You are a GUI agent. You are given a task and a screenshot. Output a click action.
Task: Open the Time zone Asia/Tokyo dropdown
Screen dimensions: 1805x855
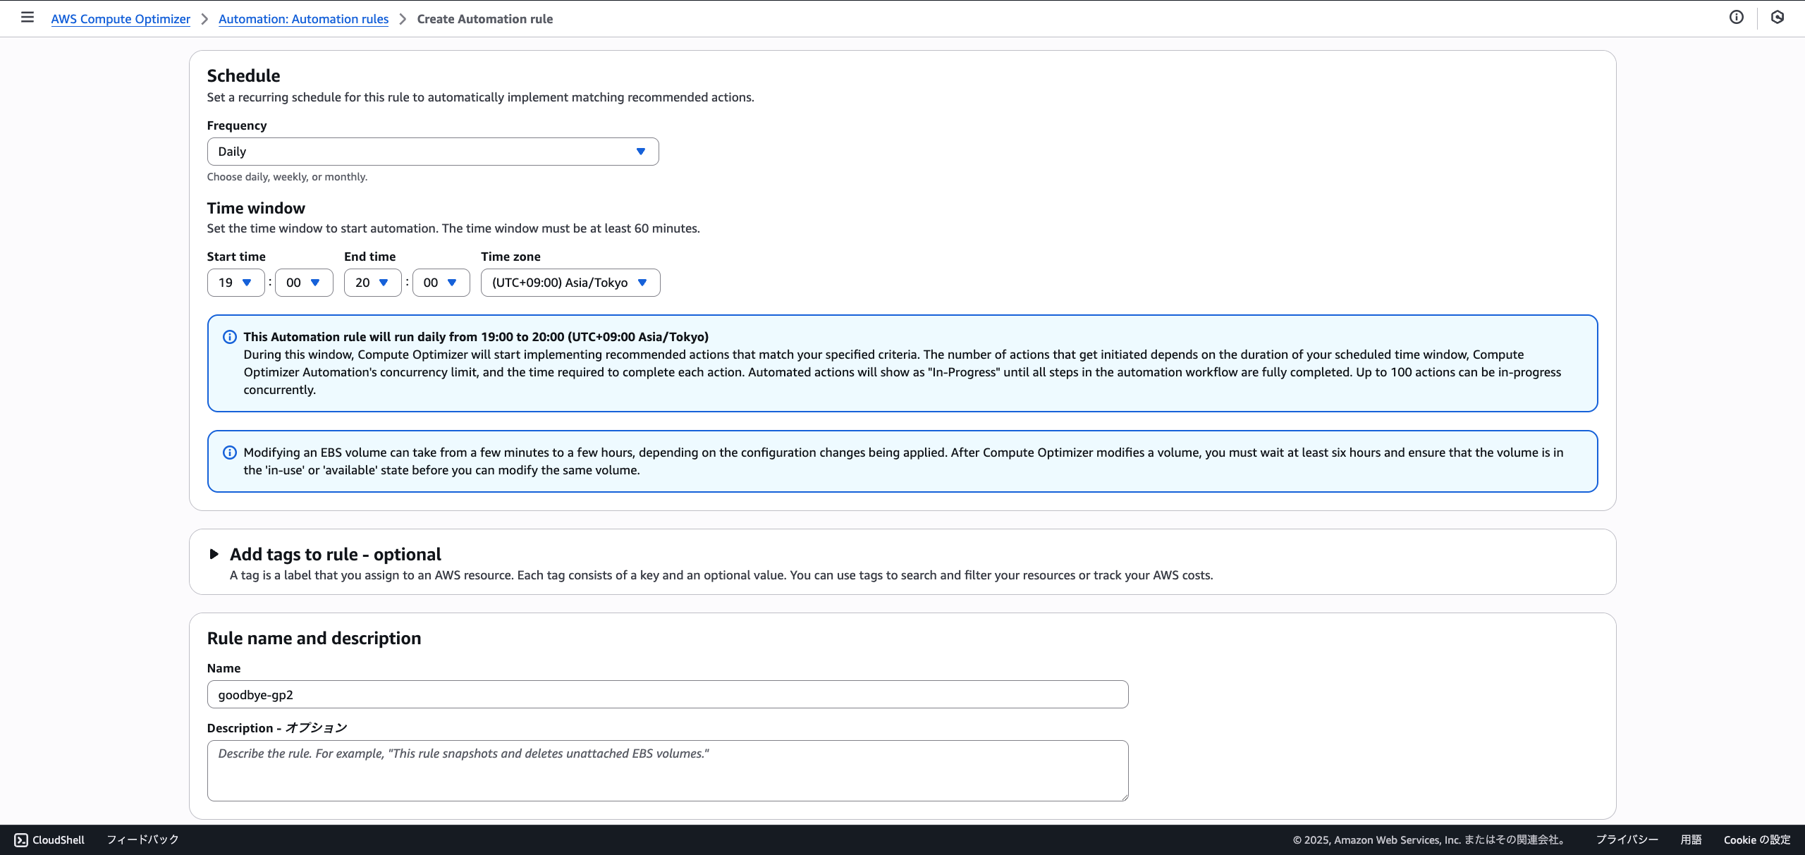(x=570, y=283)
